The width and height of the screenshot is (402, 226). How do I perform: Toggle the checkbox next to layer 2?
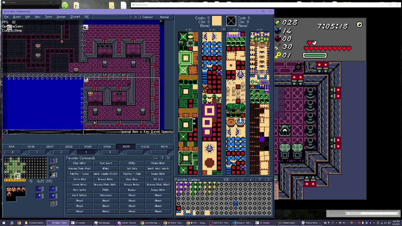point(73,152)
